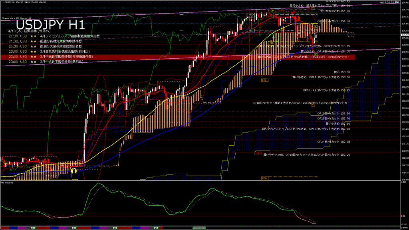This screenshot has width=409, height=230.
Task: Select the YDH level label
Action: tap(272, 10)
